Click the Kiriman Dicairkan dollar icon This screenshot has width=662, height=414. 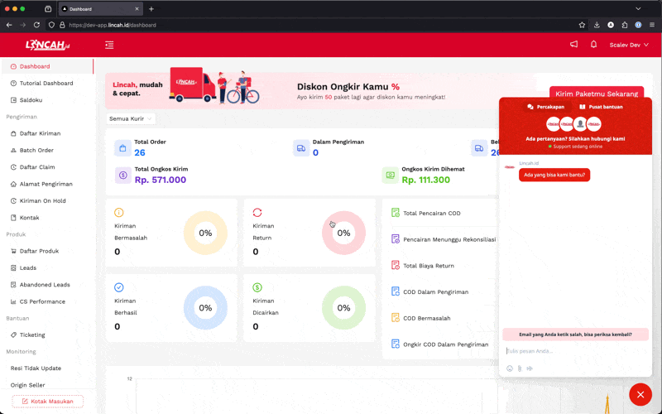coord(257,287)
